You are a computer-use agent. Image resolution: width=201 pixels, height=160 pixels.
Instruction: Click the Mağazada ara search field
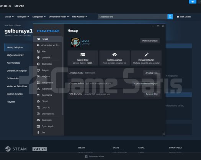132,17
